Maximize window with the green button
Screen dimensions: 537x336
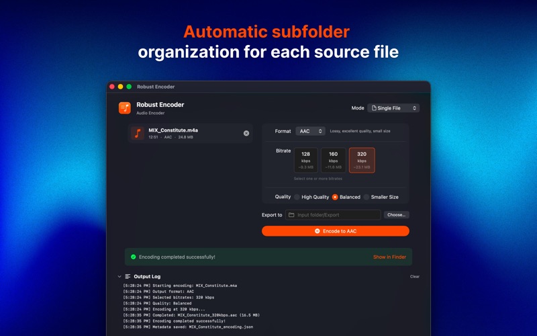(x=129, y=87)
